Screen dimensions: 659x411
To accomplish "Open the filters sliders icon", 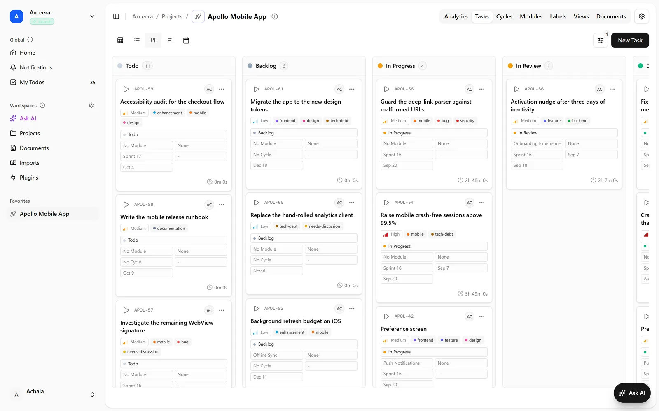I will tap(601, 40).
